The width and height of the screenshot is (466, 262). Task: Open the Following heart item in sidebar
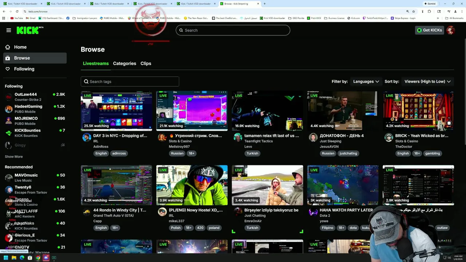click(35, 69)
